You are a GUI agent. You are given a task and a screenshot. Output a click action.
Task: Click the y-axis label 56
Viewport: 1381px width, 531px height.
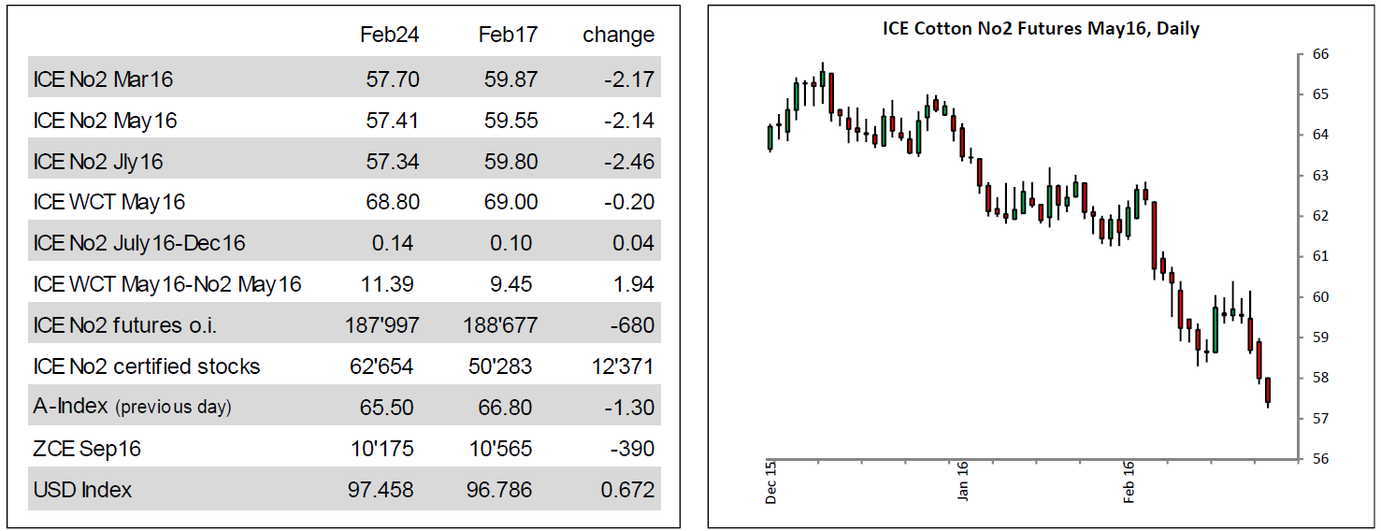pos(1321,459)
